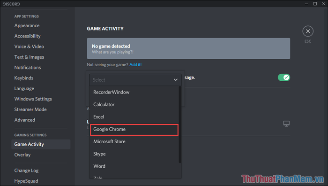Toggle the game status message switch
This screenshot has height=186, width=328.
pyautogui.click(x=284, y=77)
